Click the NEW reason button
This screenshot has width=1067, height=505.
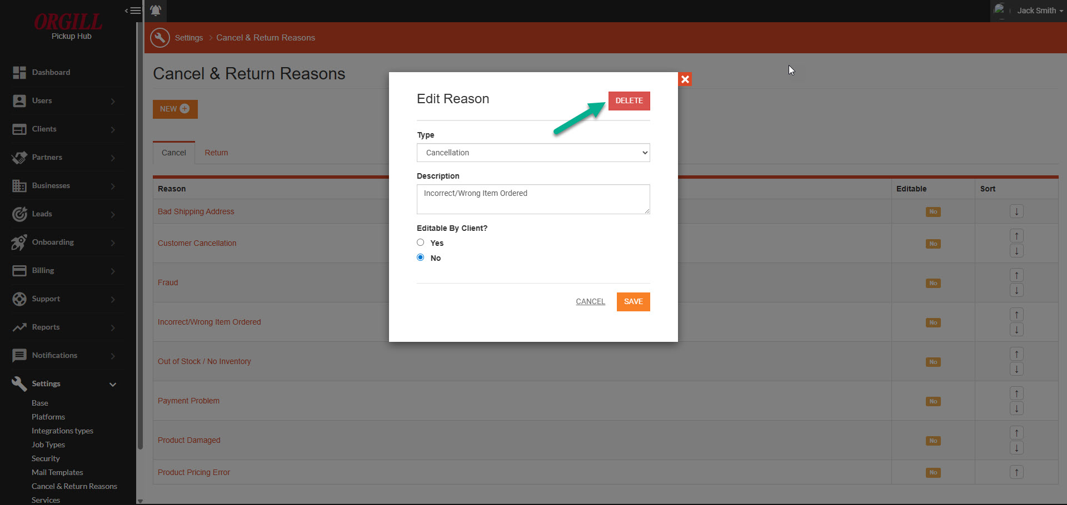(x=175, y=109)
